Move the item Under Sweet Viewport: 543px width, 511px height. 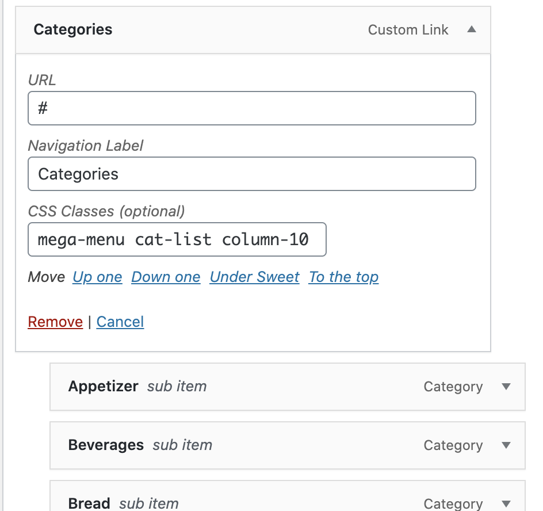click(254, 277)
